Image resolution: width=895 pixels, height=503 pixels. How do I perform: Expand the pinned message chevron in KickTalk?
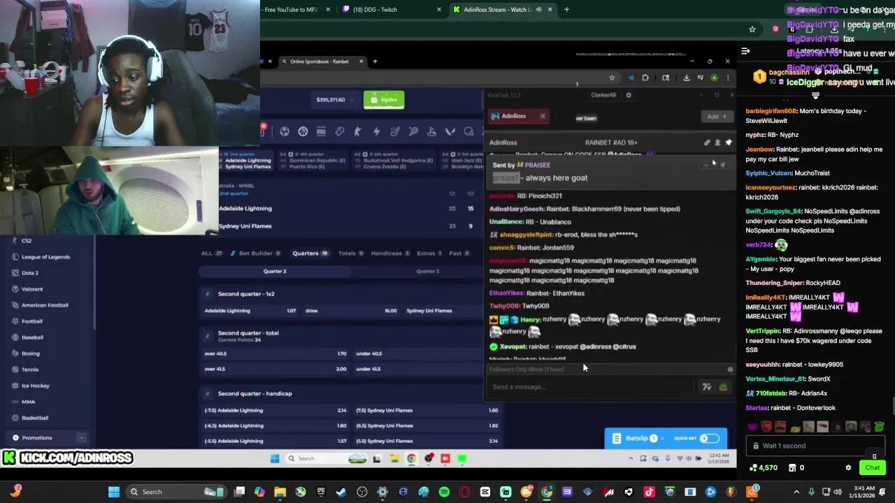(705, 166)
